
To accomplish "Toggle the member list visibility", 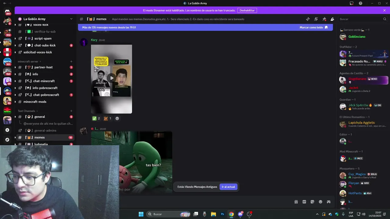I will 332,19.
